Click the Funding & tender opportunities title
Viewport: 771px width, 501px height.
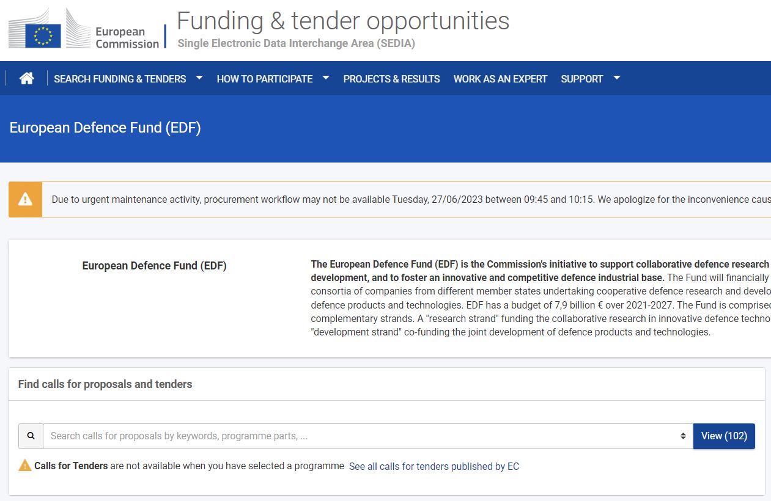click(x=343, y=21)
